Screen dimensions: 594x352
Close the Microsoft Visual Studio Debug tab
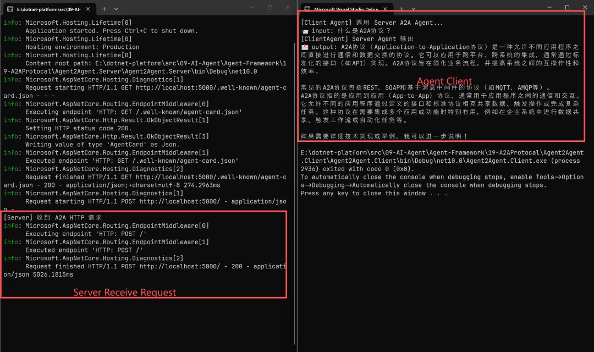point(385,9)
